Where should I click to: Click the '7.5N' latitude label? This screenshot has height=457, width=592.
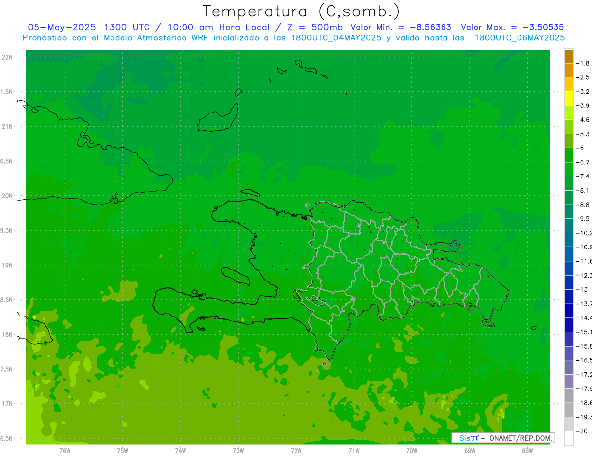pyautogui.click(x=6, y=369)
